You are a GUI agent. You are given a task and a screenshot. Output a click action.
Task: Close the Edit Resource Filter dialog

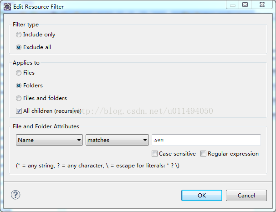[262, 5]
